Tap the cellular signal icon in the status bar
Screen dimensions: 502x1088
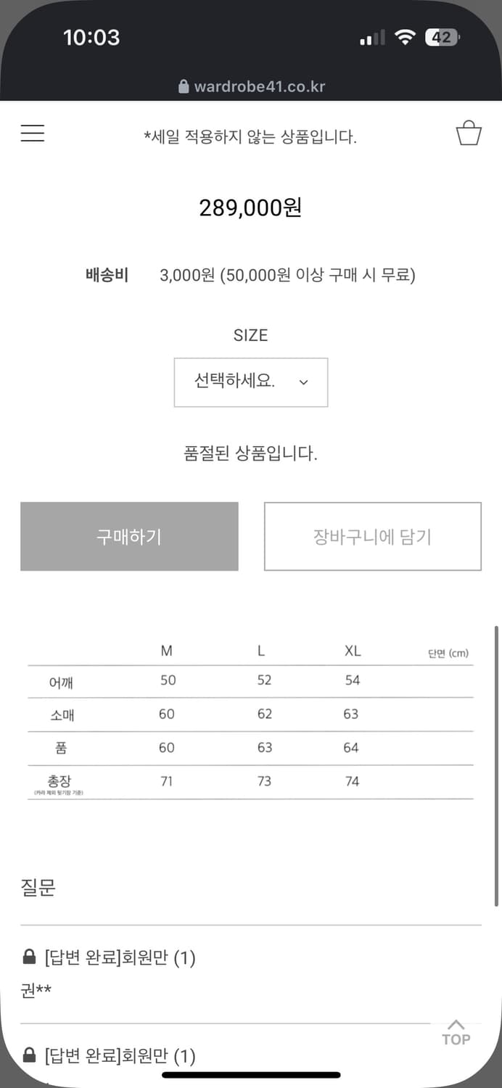tap(371, 37)
